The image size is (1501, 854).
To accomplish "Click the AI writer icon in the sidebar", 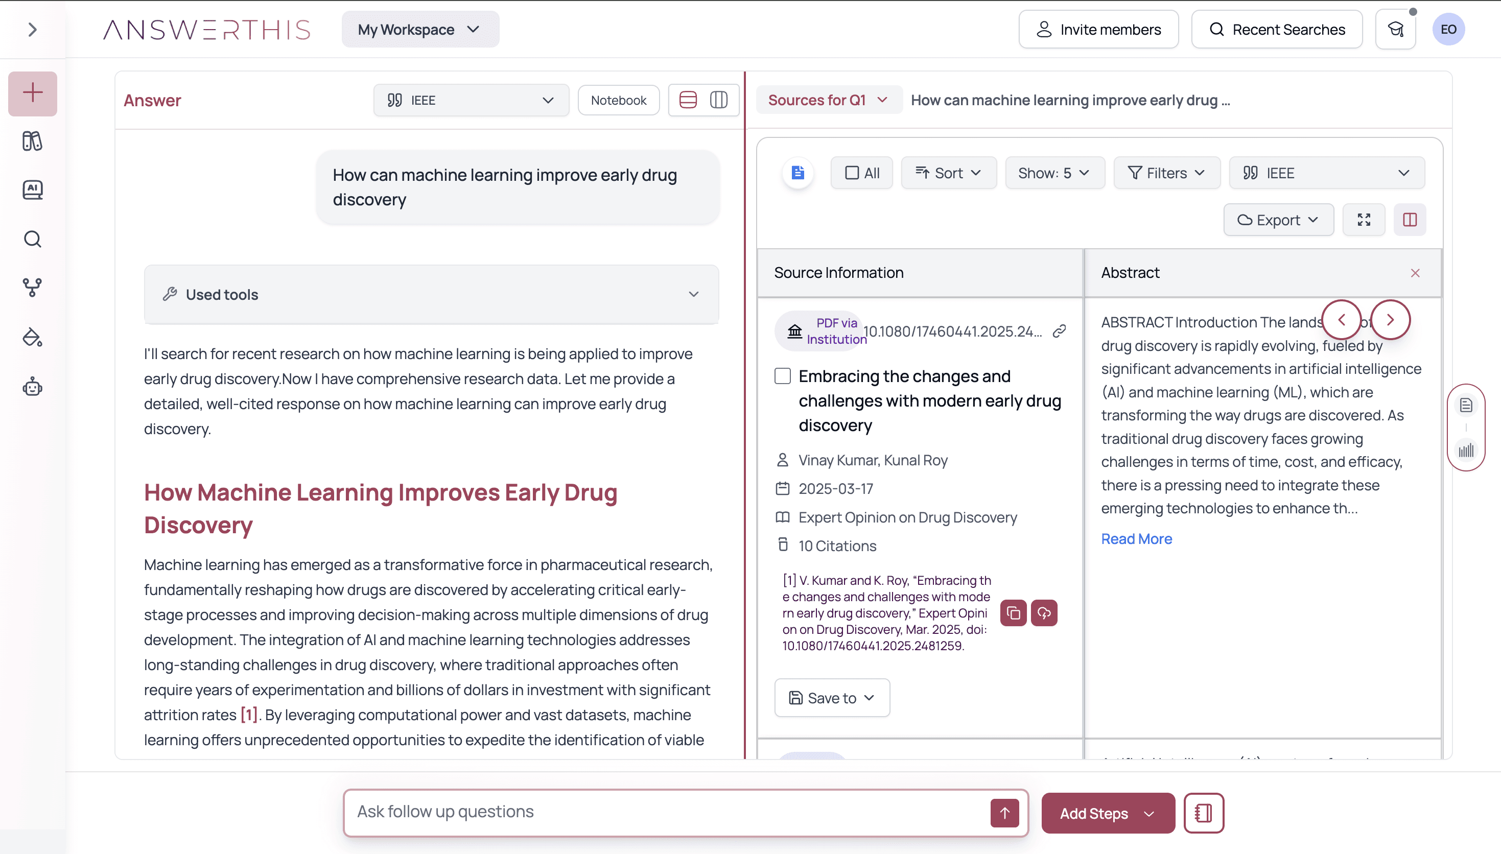I will click(x=32, y=190).
